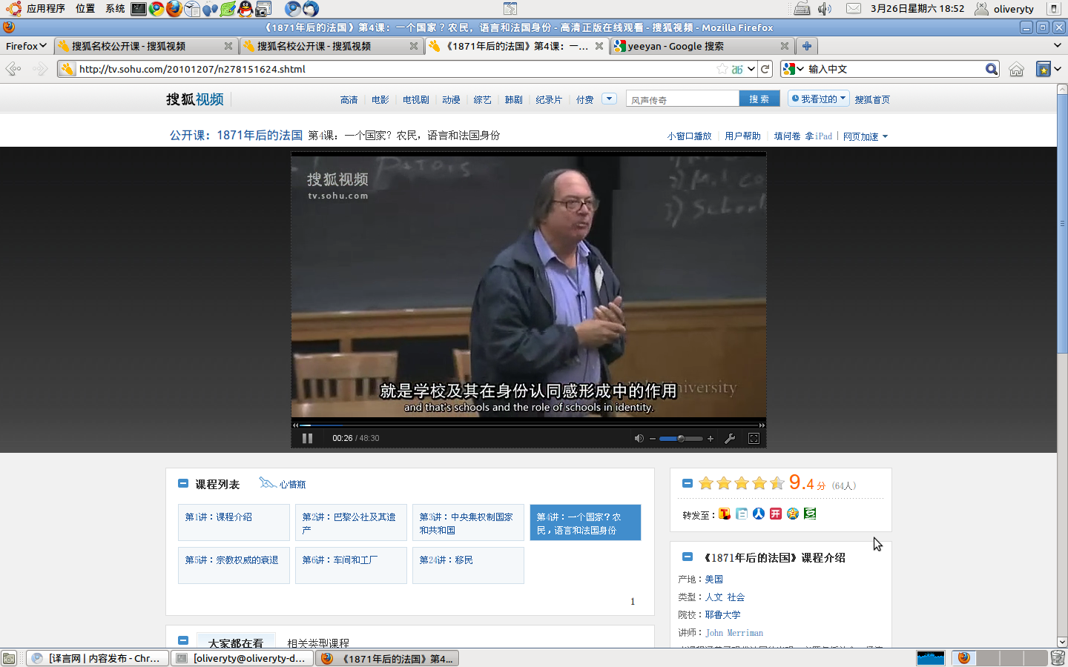
Task: Share via the blue person Renren icon
Action: (759, 514)
